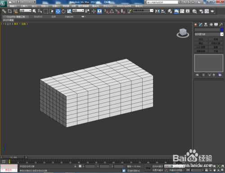Switch to the Hierarchy command panel tab
Viewport: 225px width, 173px height.
[206, 25]
